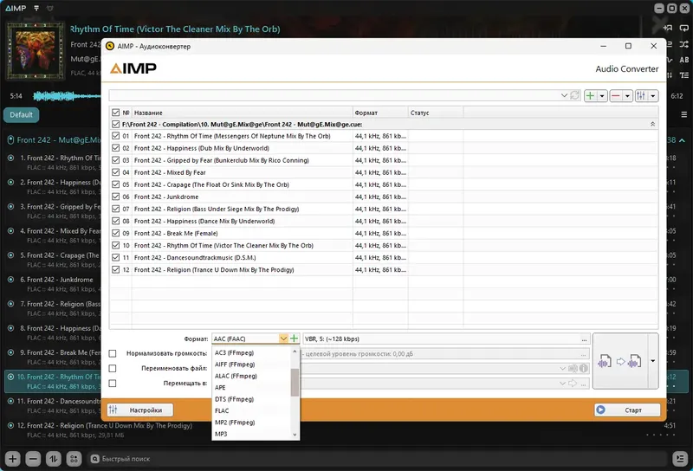
Task: Click the green add files plus button
Action: point(590,96)
